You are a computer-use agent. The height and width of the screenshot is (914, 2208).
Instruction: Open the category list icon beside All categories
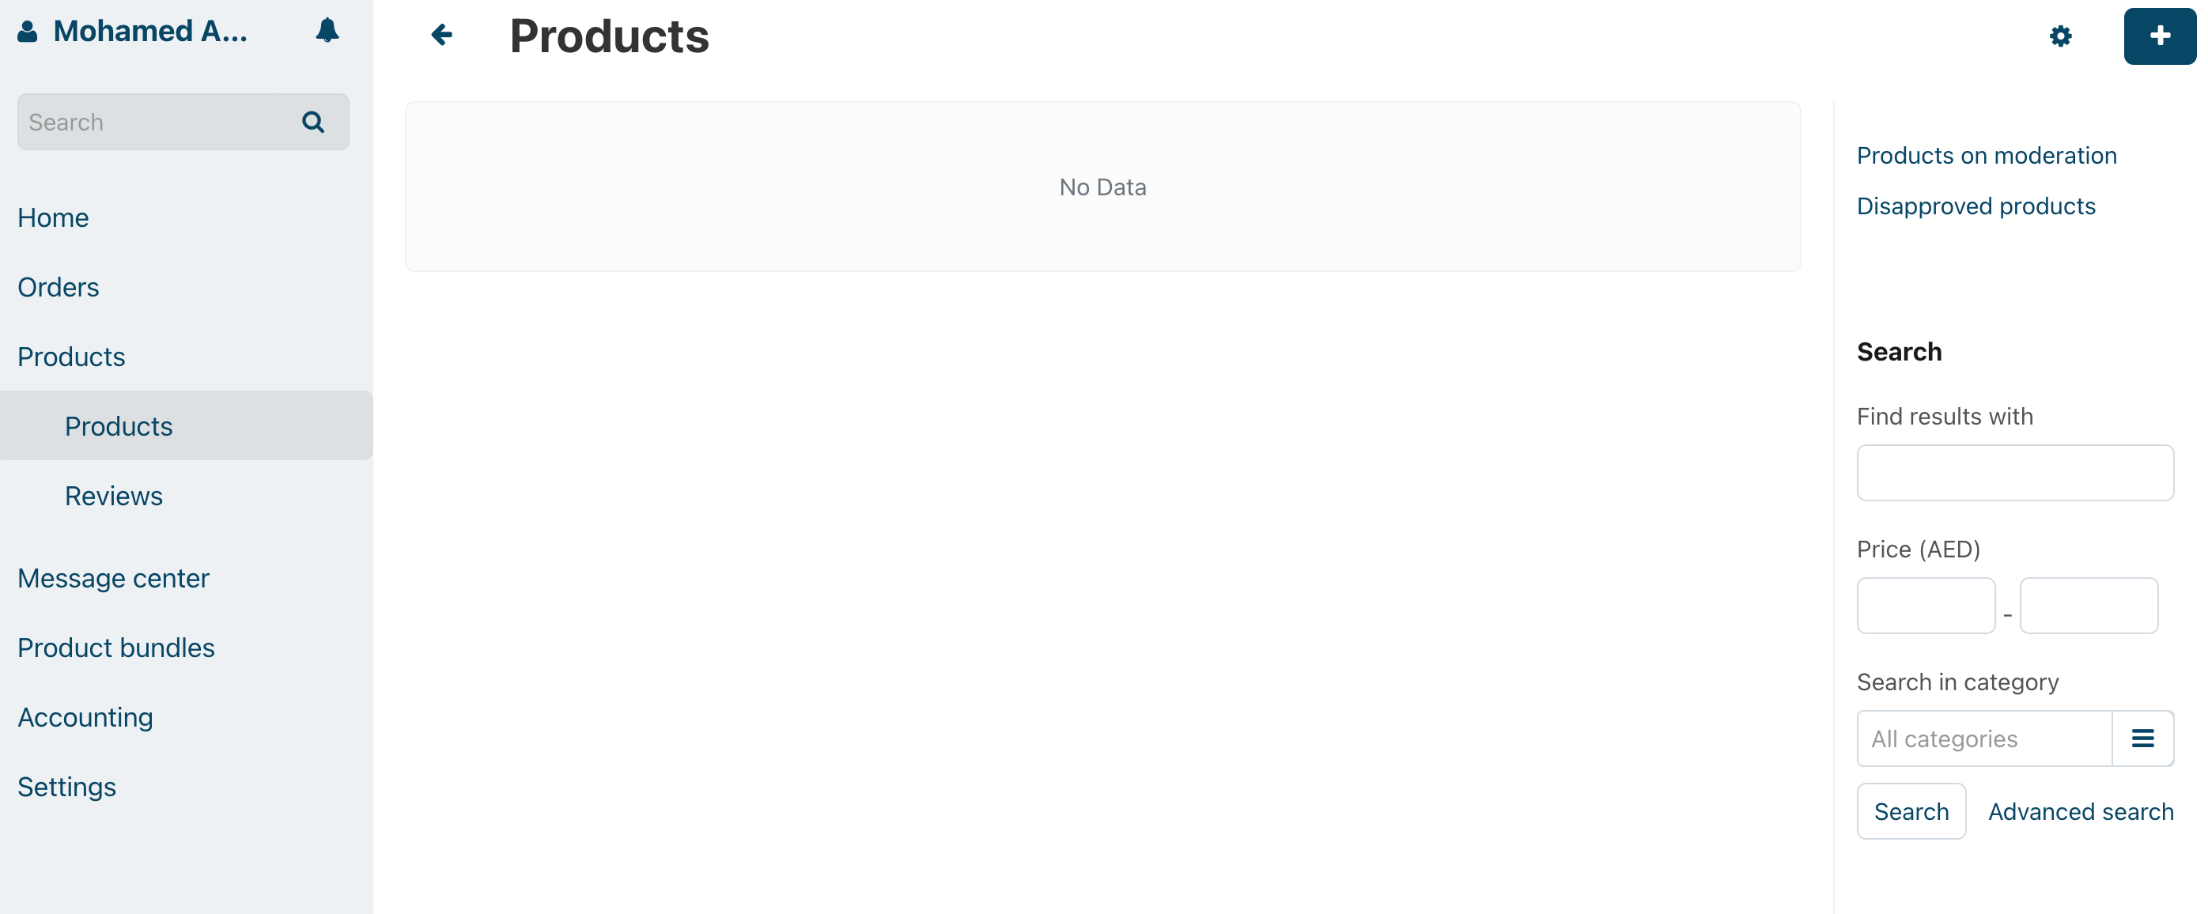click(x=2143, y=738)
